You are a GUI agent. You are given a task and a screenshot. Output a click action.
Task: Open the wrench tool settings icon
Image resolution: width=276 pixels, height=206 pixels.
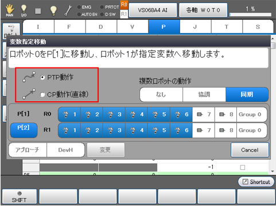[x=68, y=10]
